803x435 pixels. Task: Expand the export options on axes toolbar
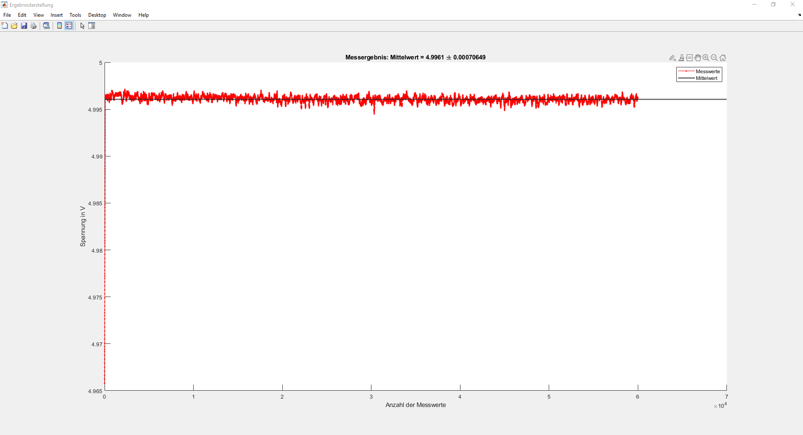[x=673, y=58]
